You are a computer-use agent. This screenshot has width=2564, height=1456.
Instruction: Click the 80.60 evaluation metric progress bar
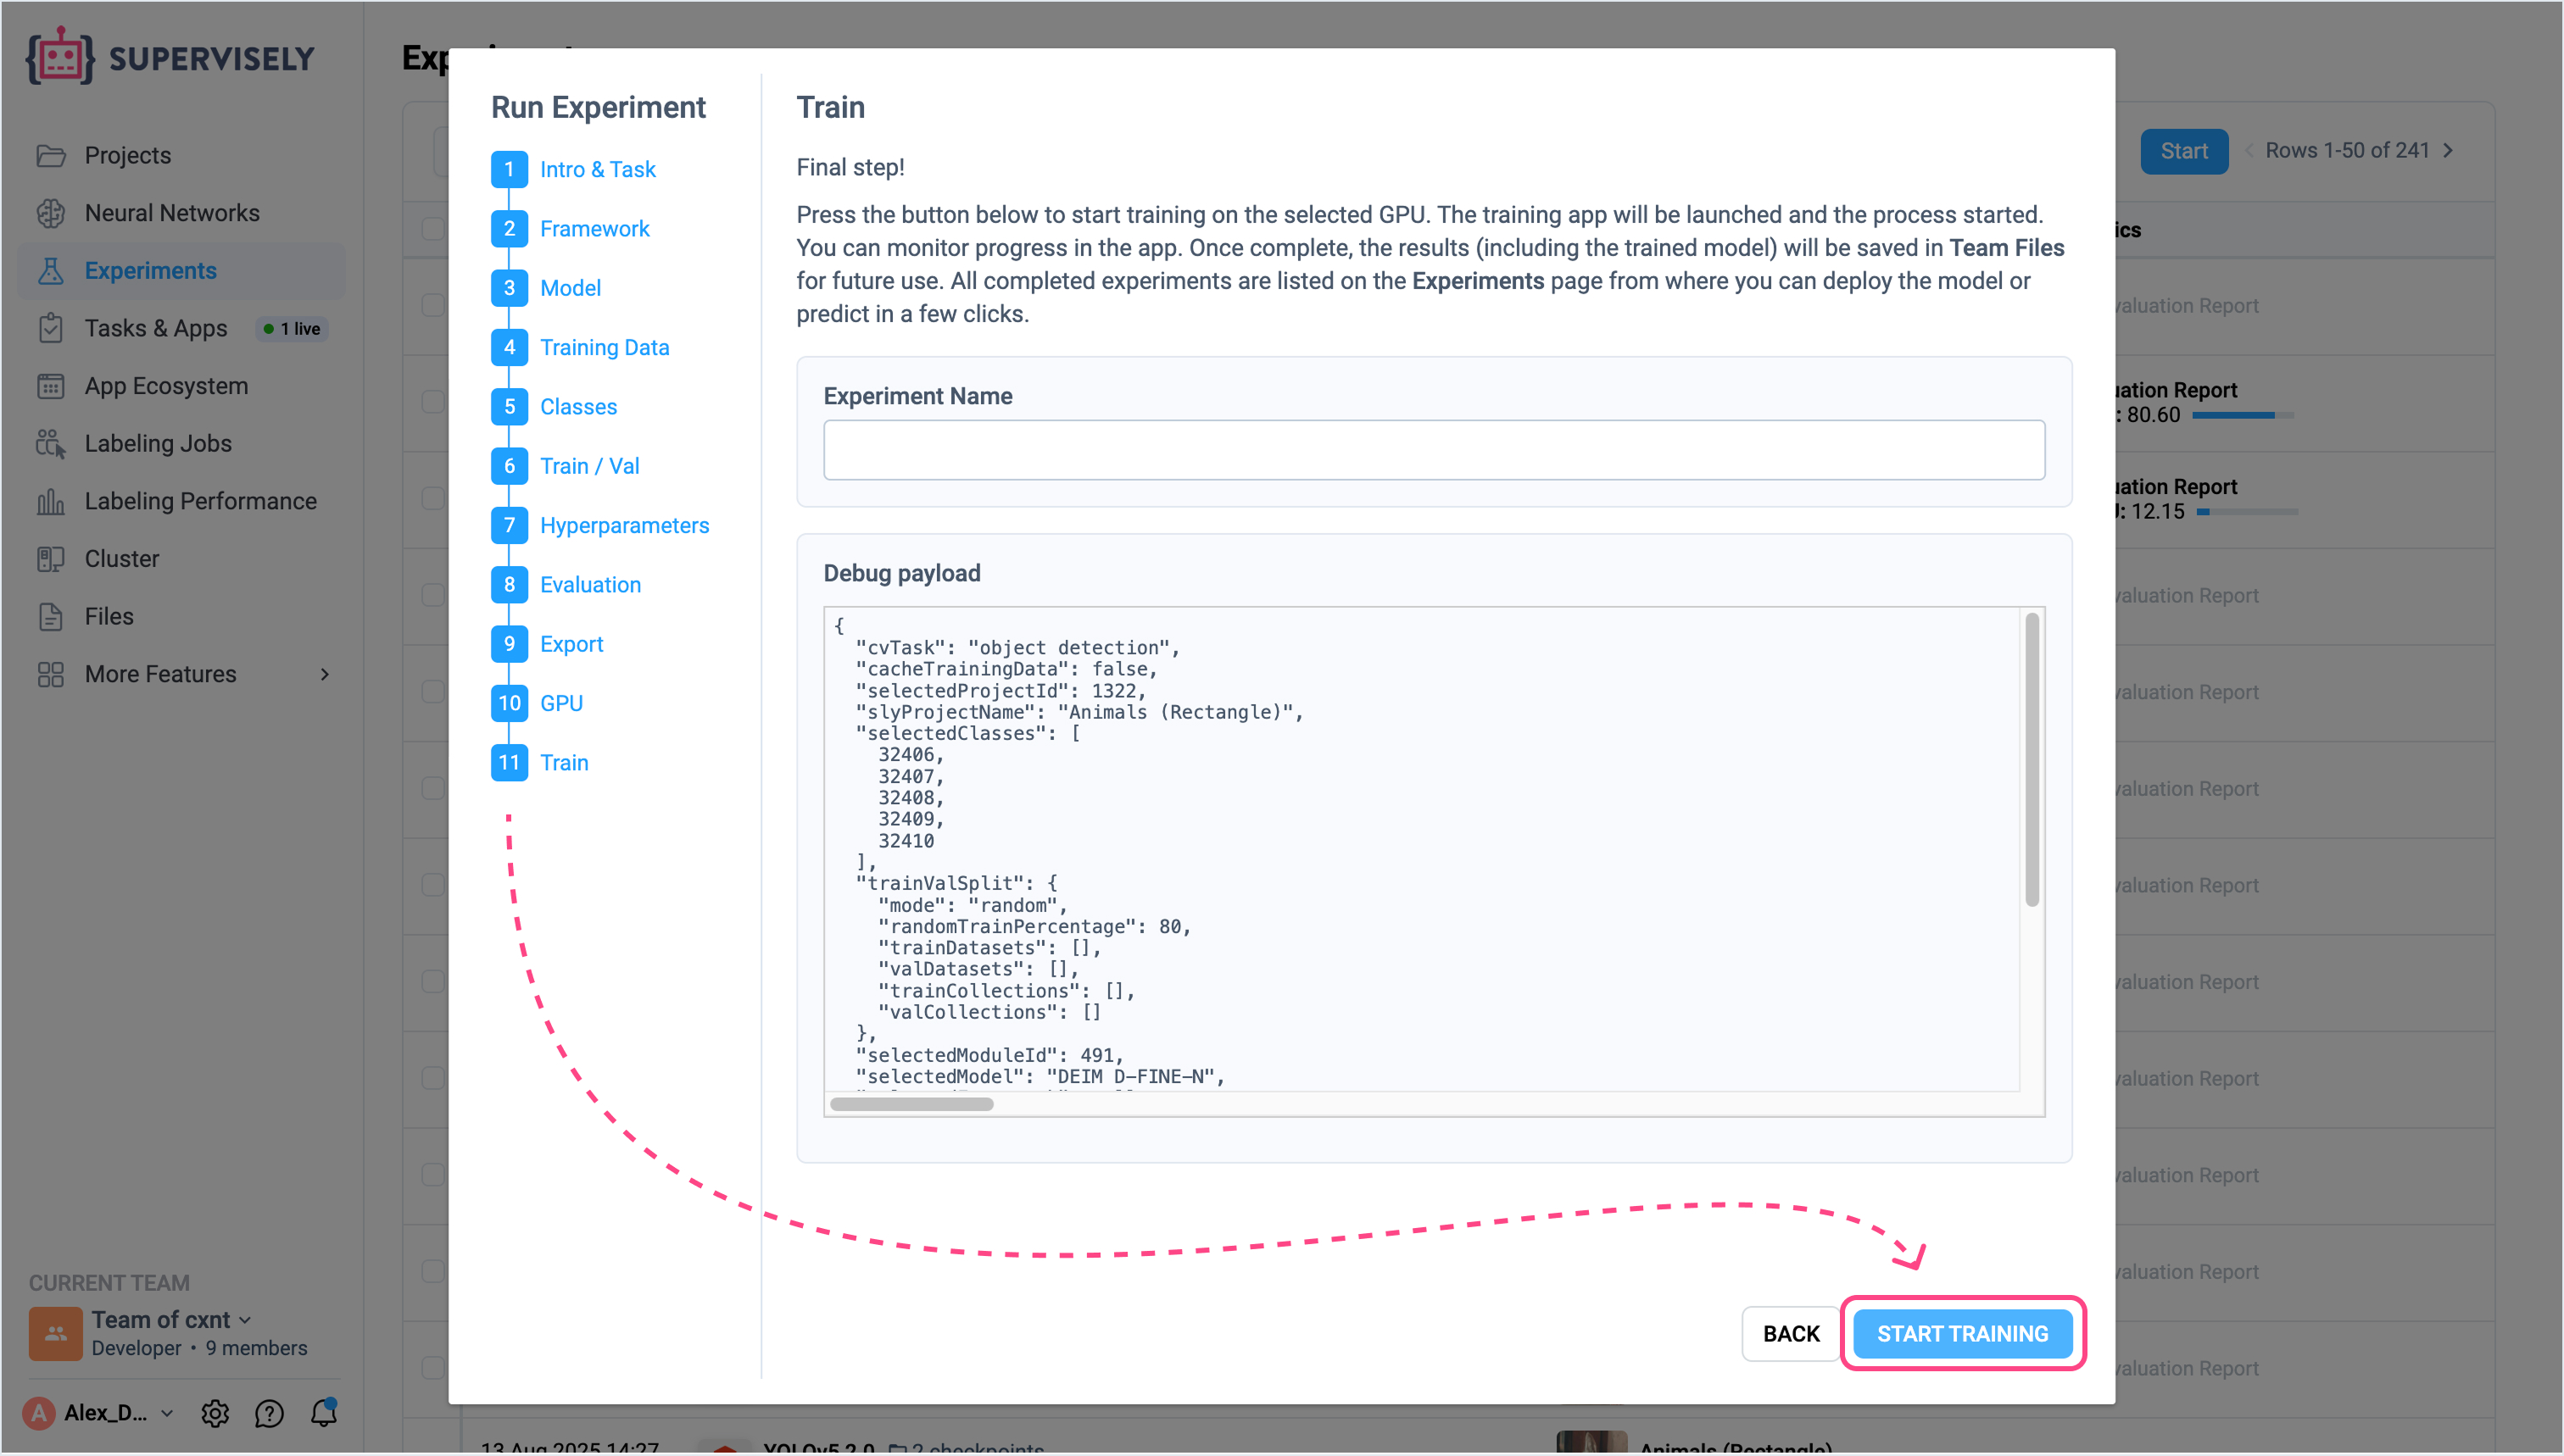2243,415
